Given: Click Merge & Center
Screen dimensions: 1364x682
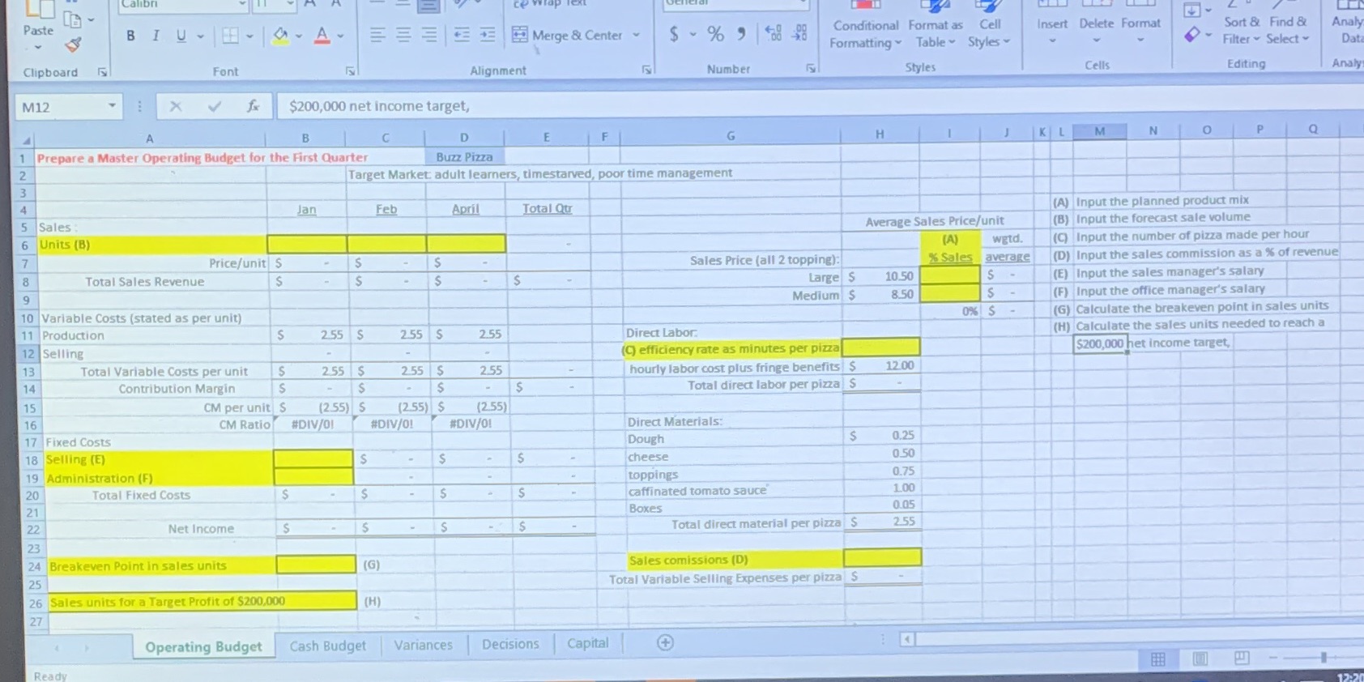Looking at the screenshot, I should click(567, 35).
